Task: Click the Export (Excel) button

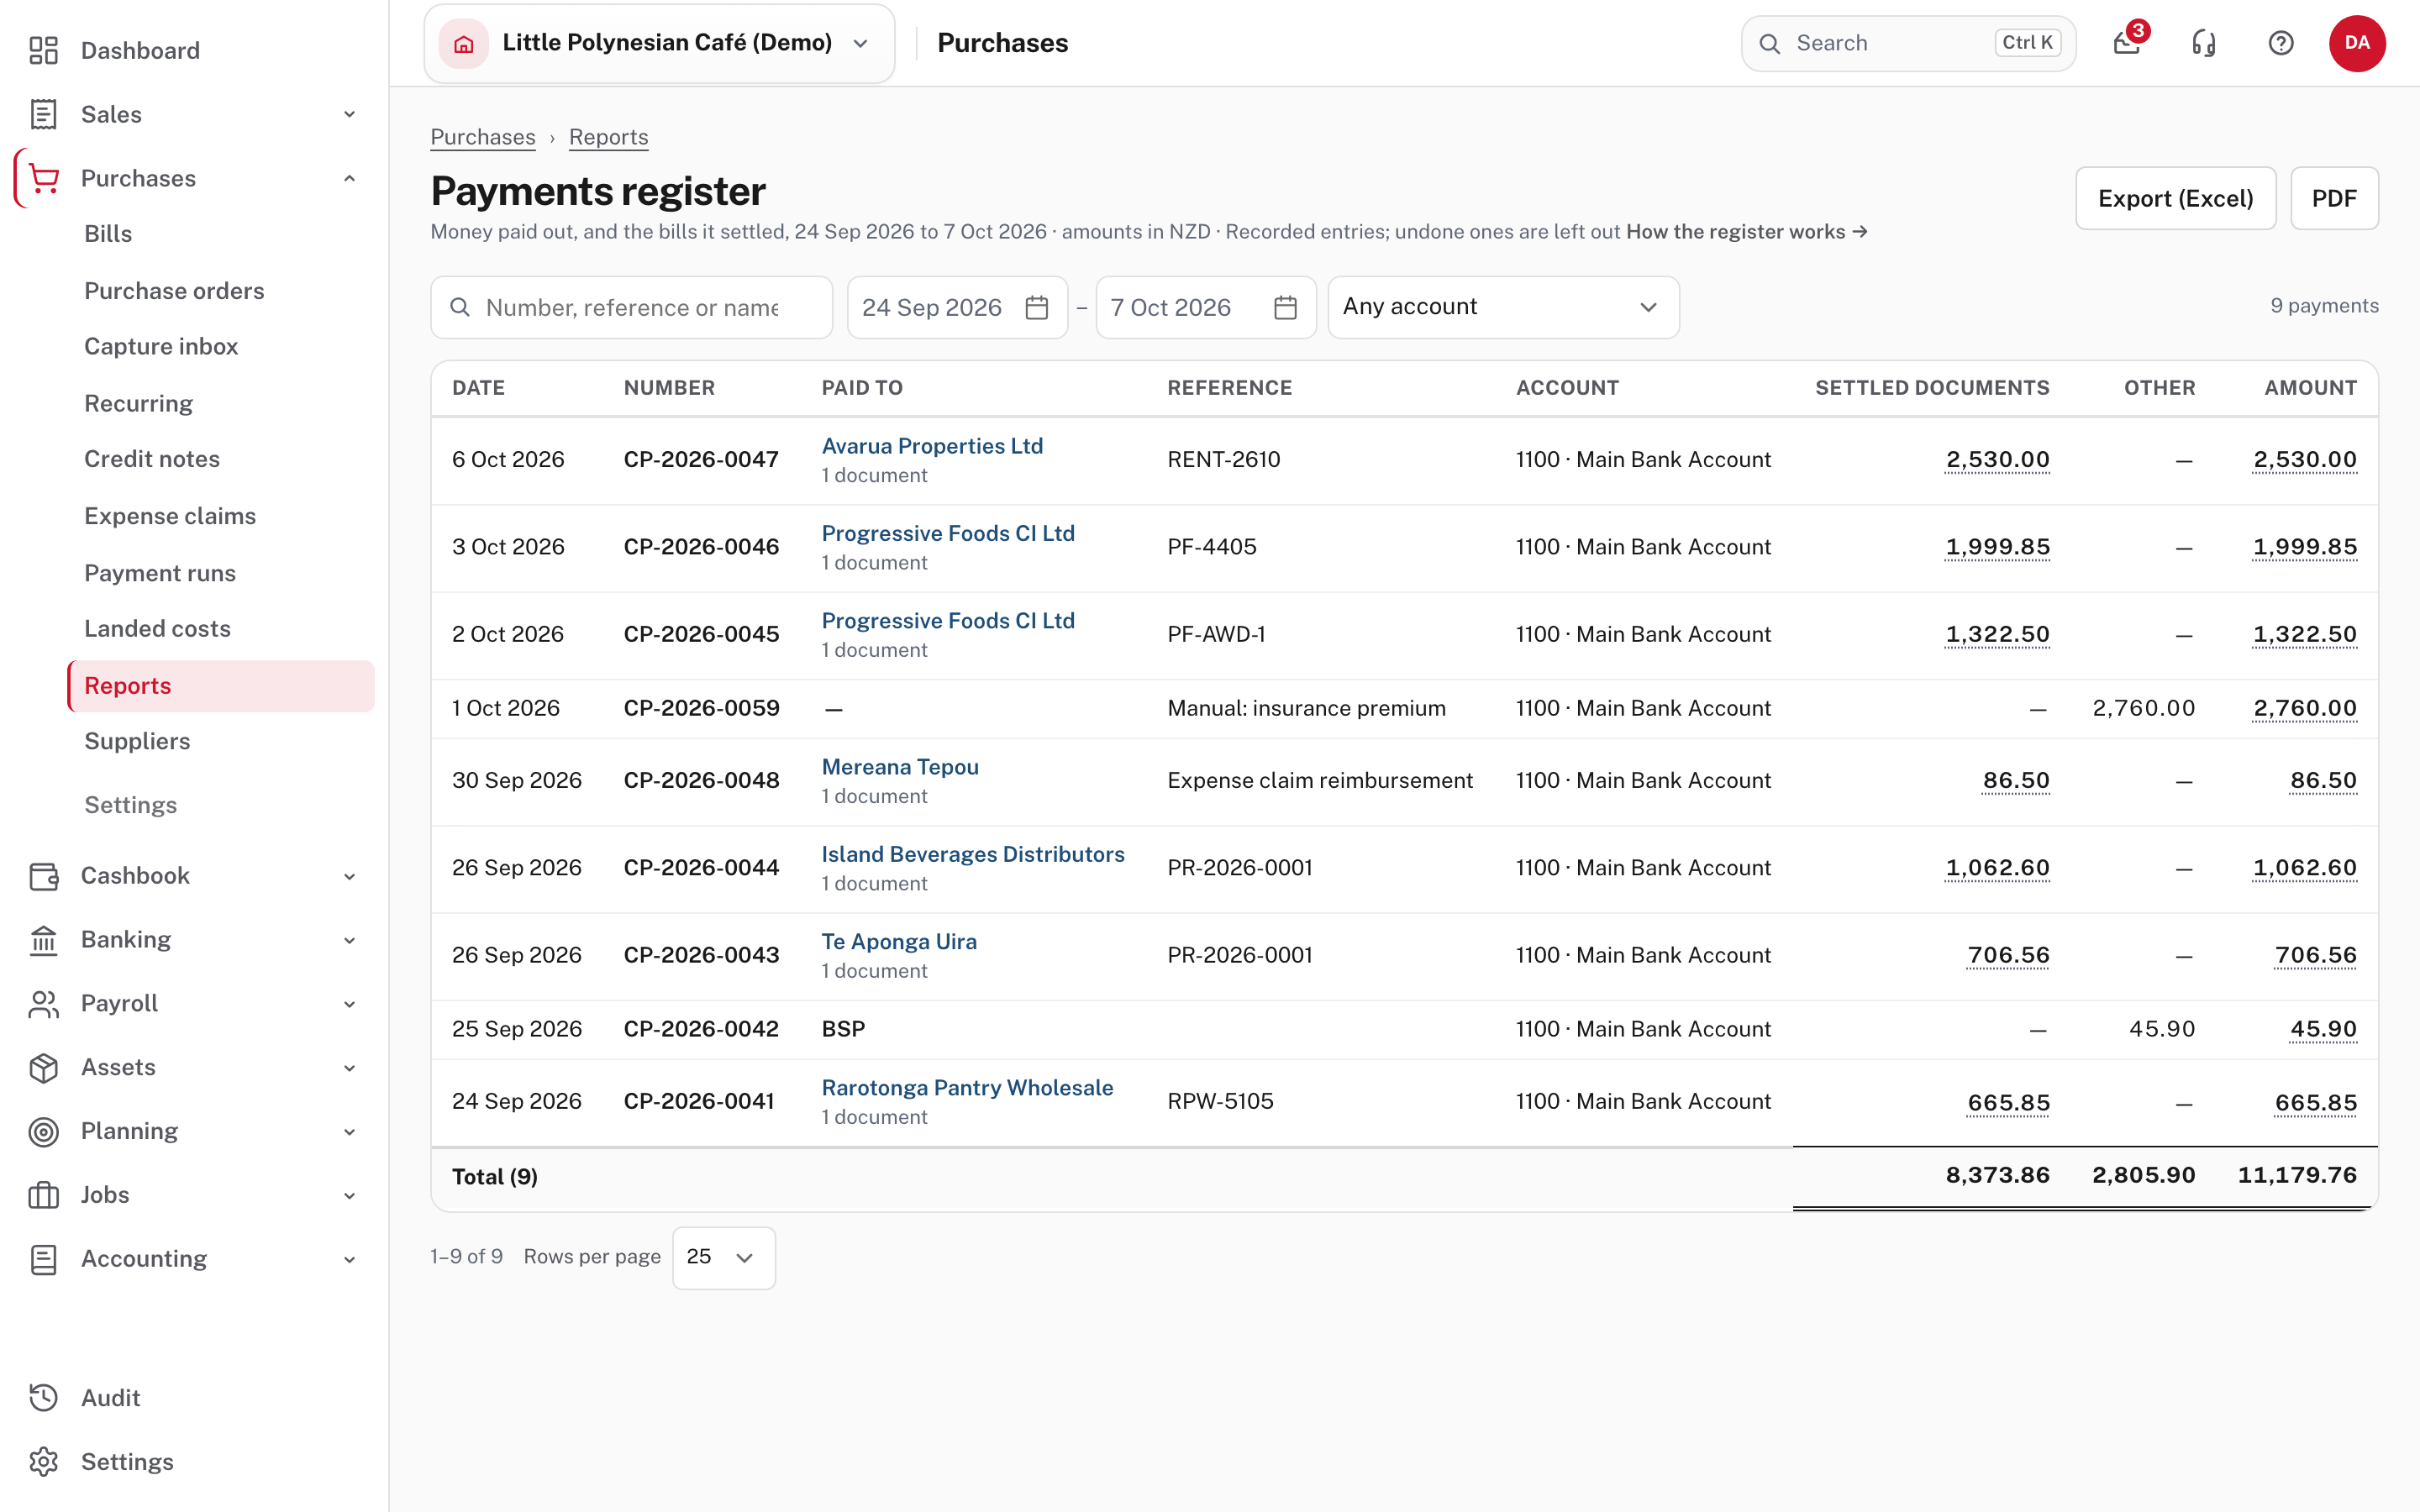Action: pos(2175,198)
